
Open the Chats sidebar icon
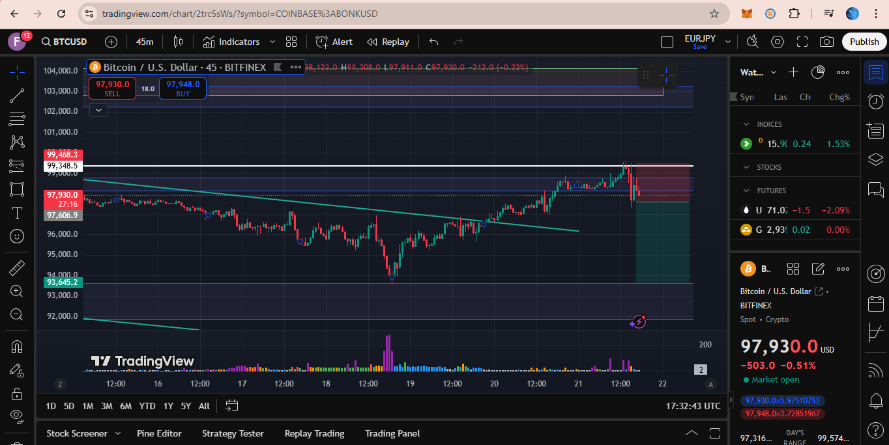pyautogui.click(x=875, y=189)
